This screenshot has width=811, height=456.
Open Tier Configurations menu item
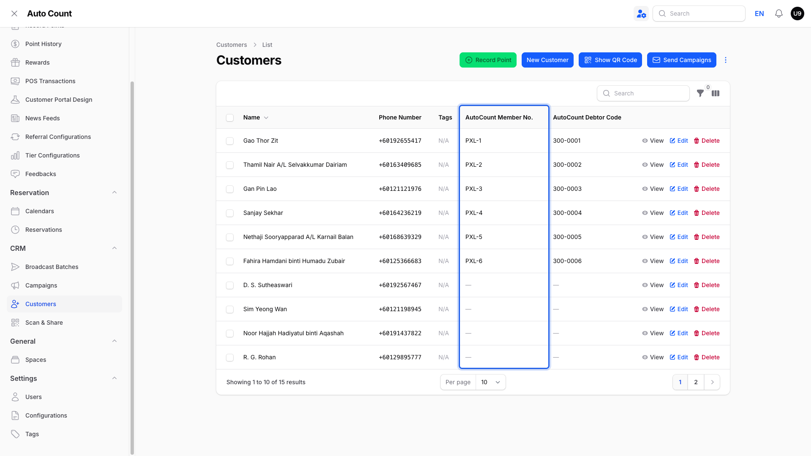(64, 155)
